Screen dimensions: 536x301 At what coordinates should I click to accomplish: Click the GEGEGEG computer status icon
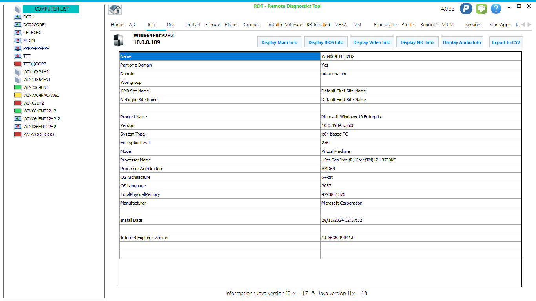(x=18, y=33)
